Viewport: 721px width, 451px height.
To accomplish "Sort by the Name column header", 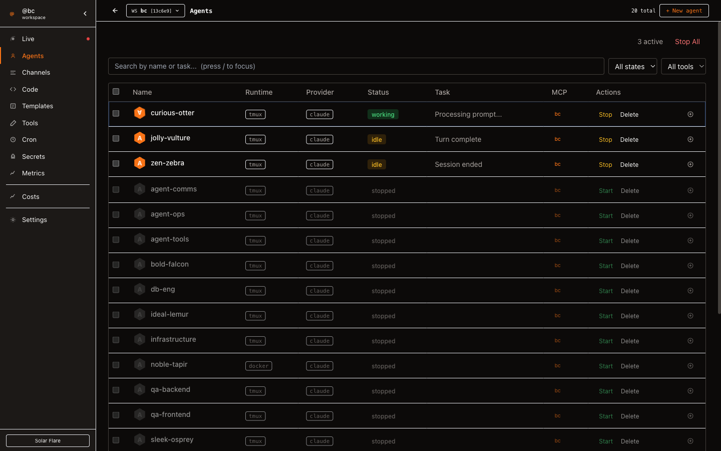I will (x=142, y=92).
